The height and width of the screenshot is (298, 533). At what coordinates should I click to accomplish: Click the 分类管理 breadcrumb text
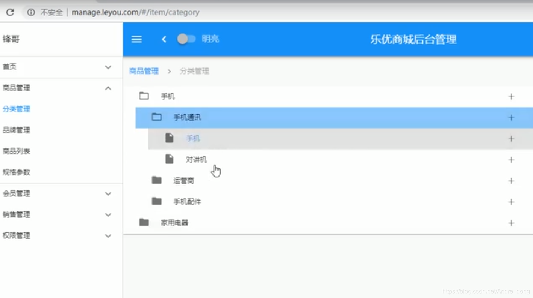click(194, 71)
